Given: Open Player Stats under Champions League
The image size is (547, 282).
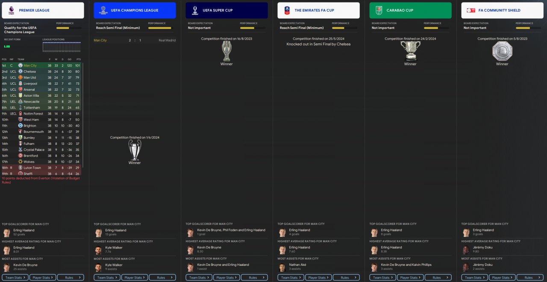Looking at the screenshot, I should click(135, 277).
